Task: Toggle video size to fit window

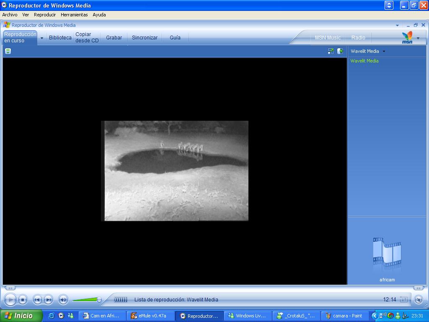Action: 331,51
